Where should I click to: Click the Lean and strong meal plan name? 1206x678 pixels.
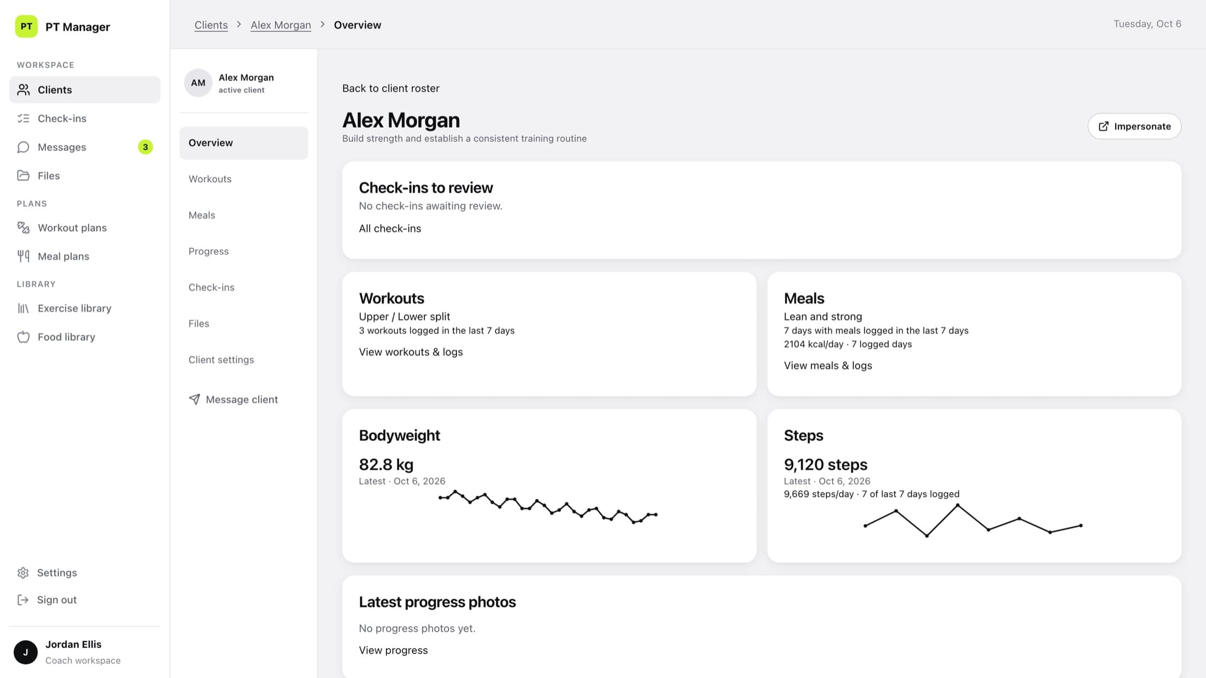click(x=823, y=316)
